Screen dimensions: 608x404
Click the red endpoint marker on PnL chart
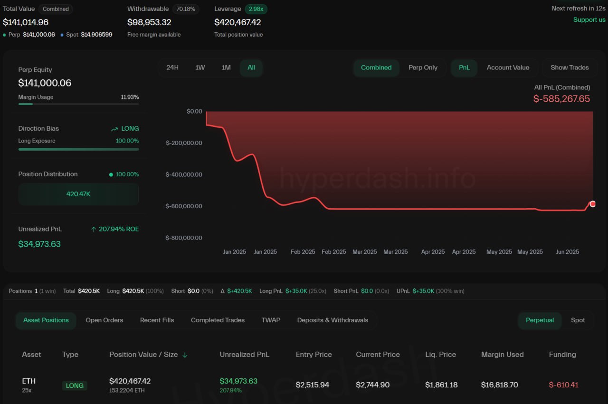click(x=592, y=204)
